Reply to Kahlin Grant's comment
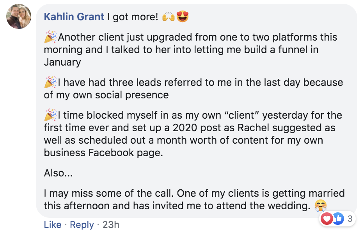 pos(82,225)
